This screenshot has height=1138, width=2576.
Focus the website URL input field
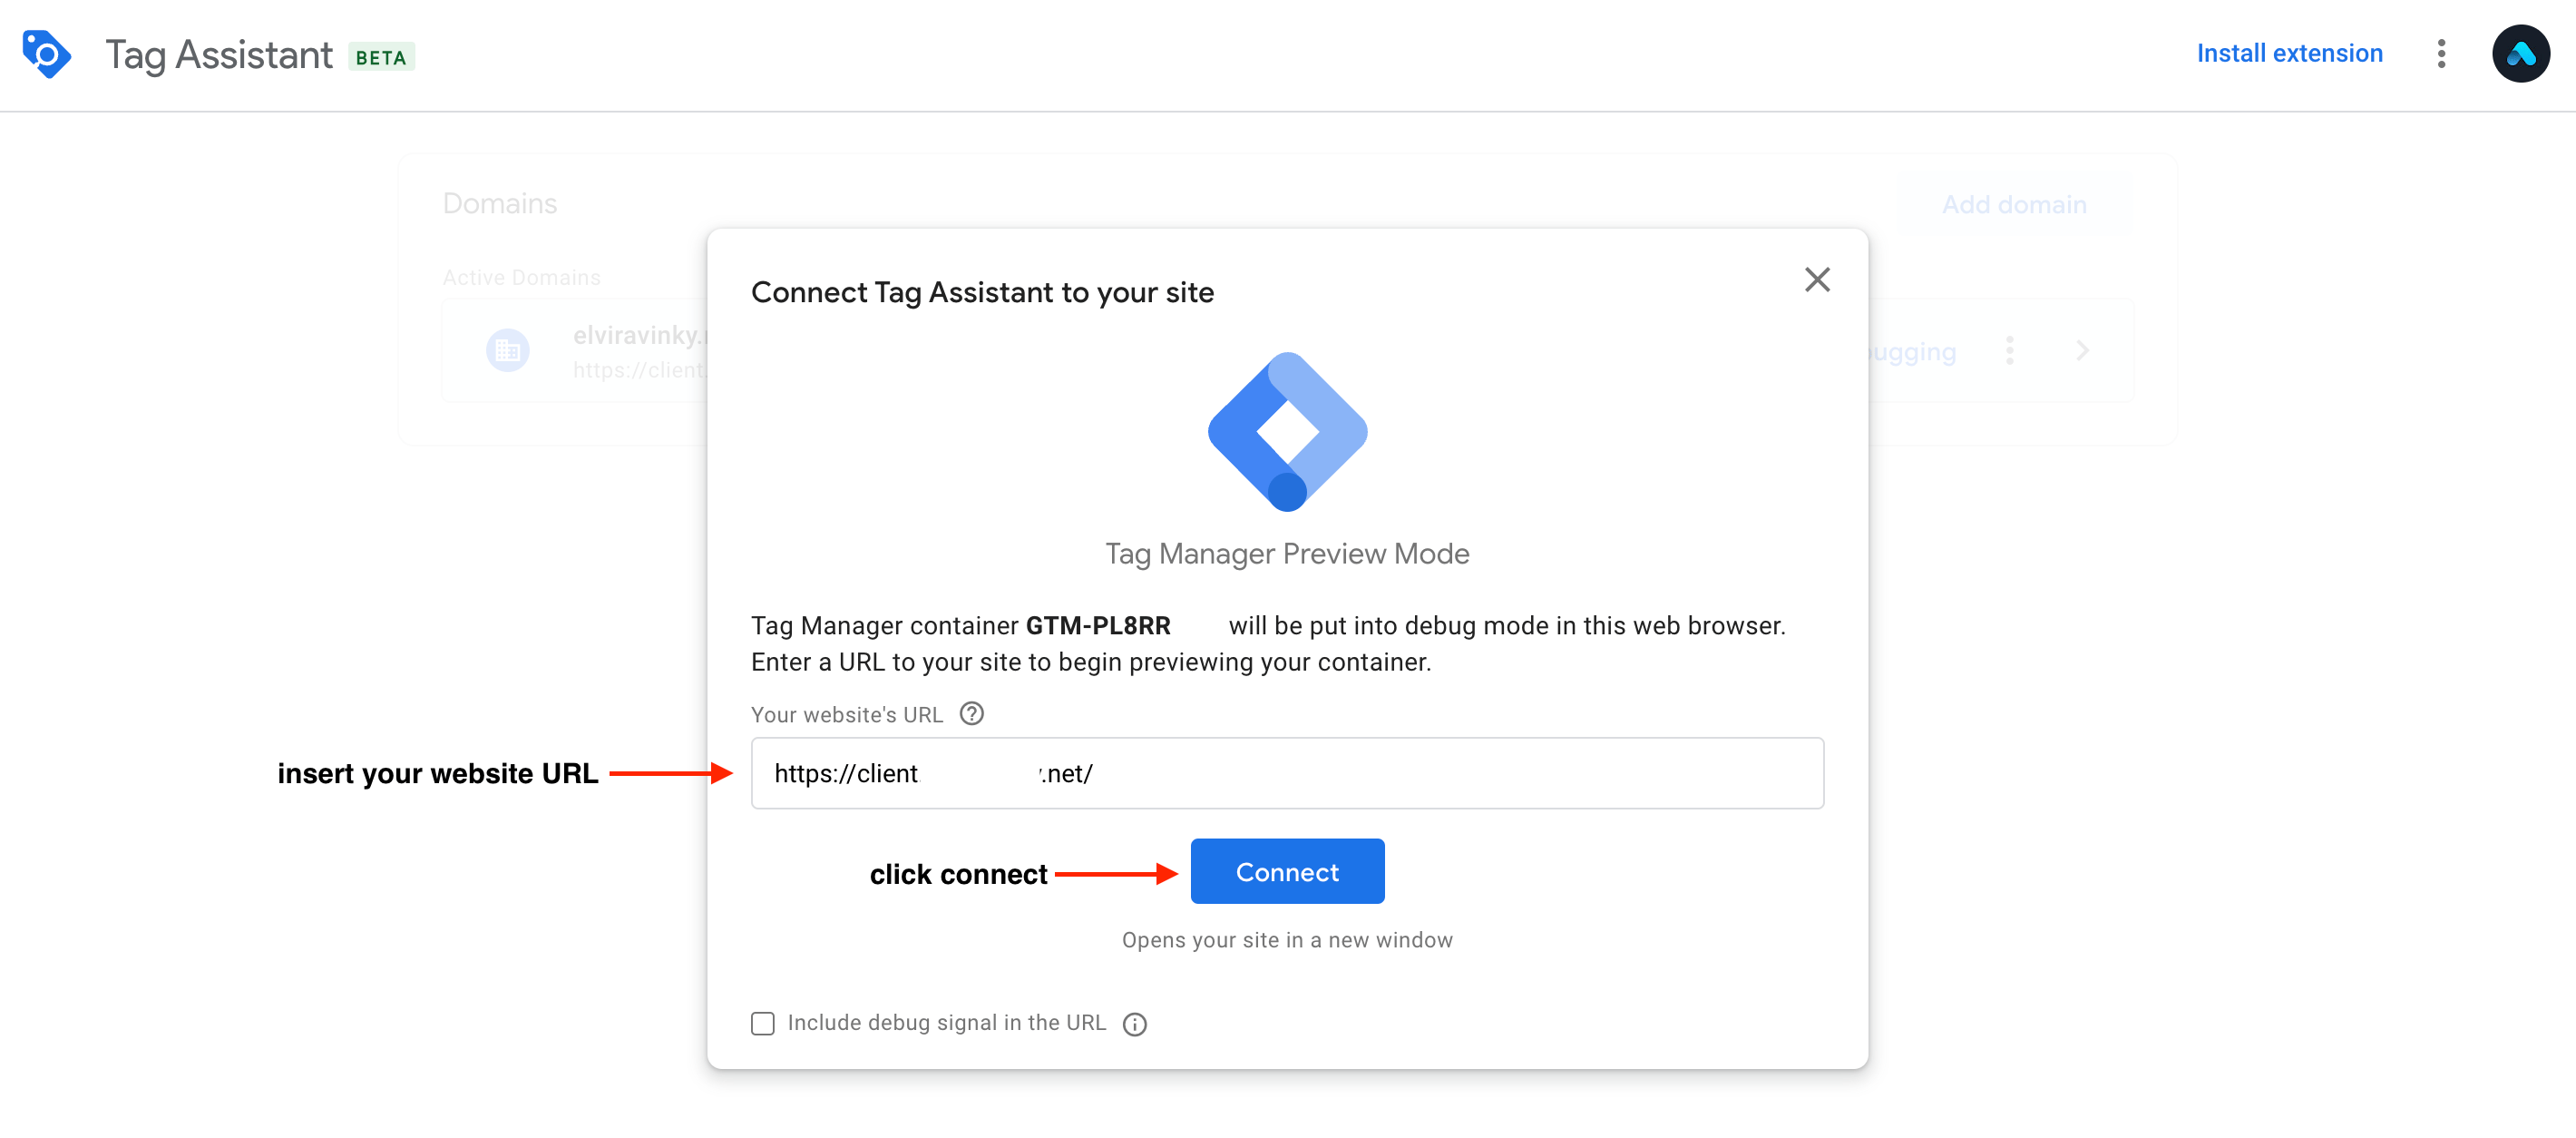(x=1287, y=774)
